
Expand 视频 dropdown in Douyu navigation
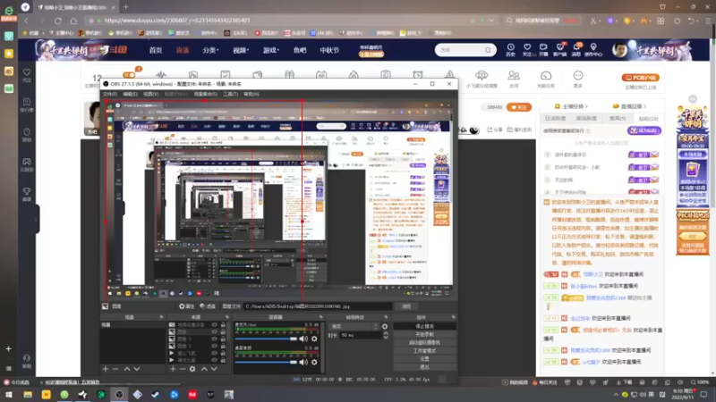click(x=241, y=50)
